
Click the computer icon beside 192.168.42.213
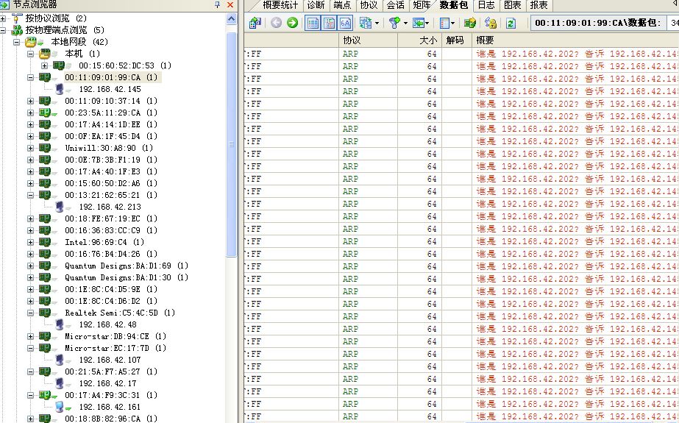60,207
